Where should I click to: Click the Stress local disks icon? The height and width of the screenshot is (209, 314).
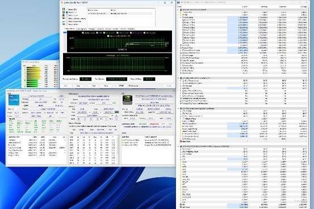click(x=64, y=21)
